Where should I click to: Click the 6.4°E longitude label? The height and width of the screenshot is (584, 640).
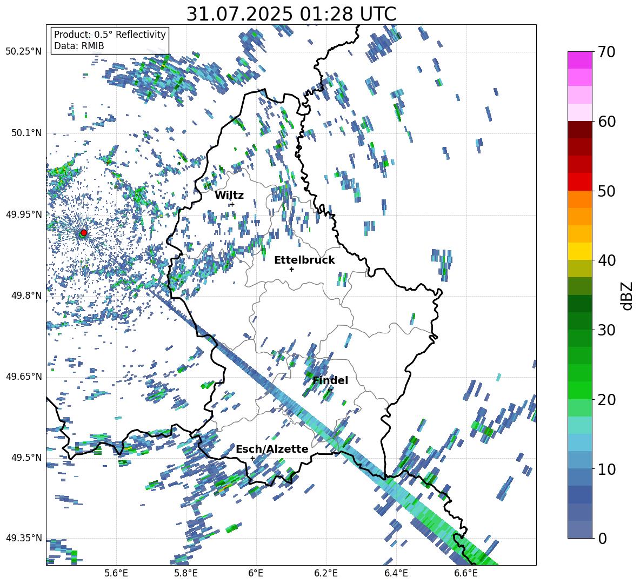(396, 573)
